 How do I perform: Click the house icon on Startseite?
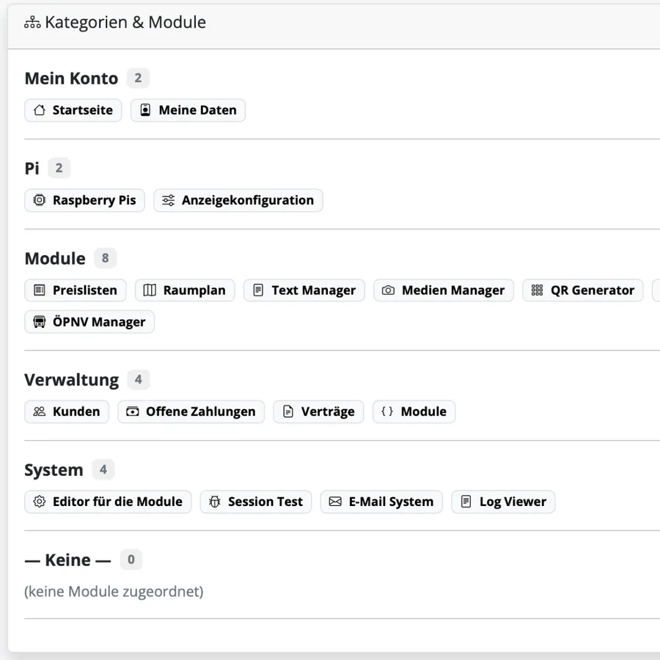pos(39,110)
